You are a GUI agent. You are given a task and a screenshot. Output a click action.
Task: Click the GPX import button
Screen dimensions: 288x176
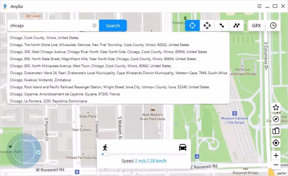tap(256, 26)
